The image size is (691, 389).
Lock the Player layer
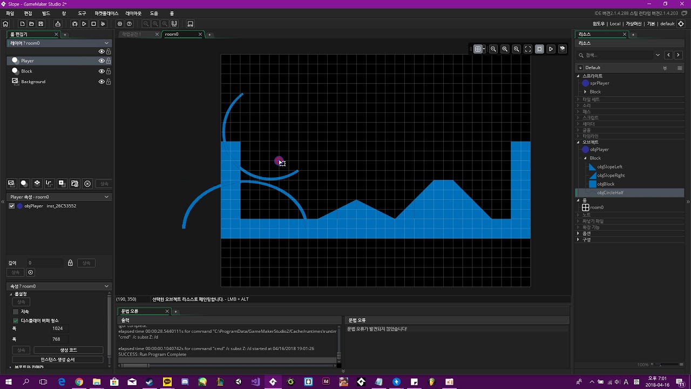pyautogui.click(x=109, y=61)
